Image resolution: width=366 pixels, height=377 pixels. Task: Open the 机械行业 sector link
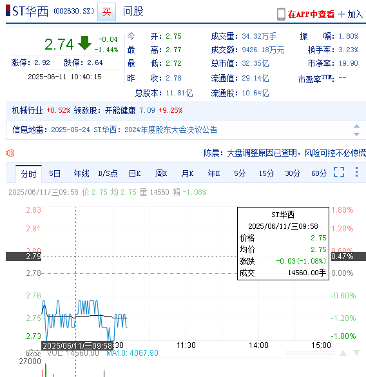coord(28,110)
